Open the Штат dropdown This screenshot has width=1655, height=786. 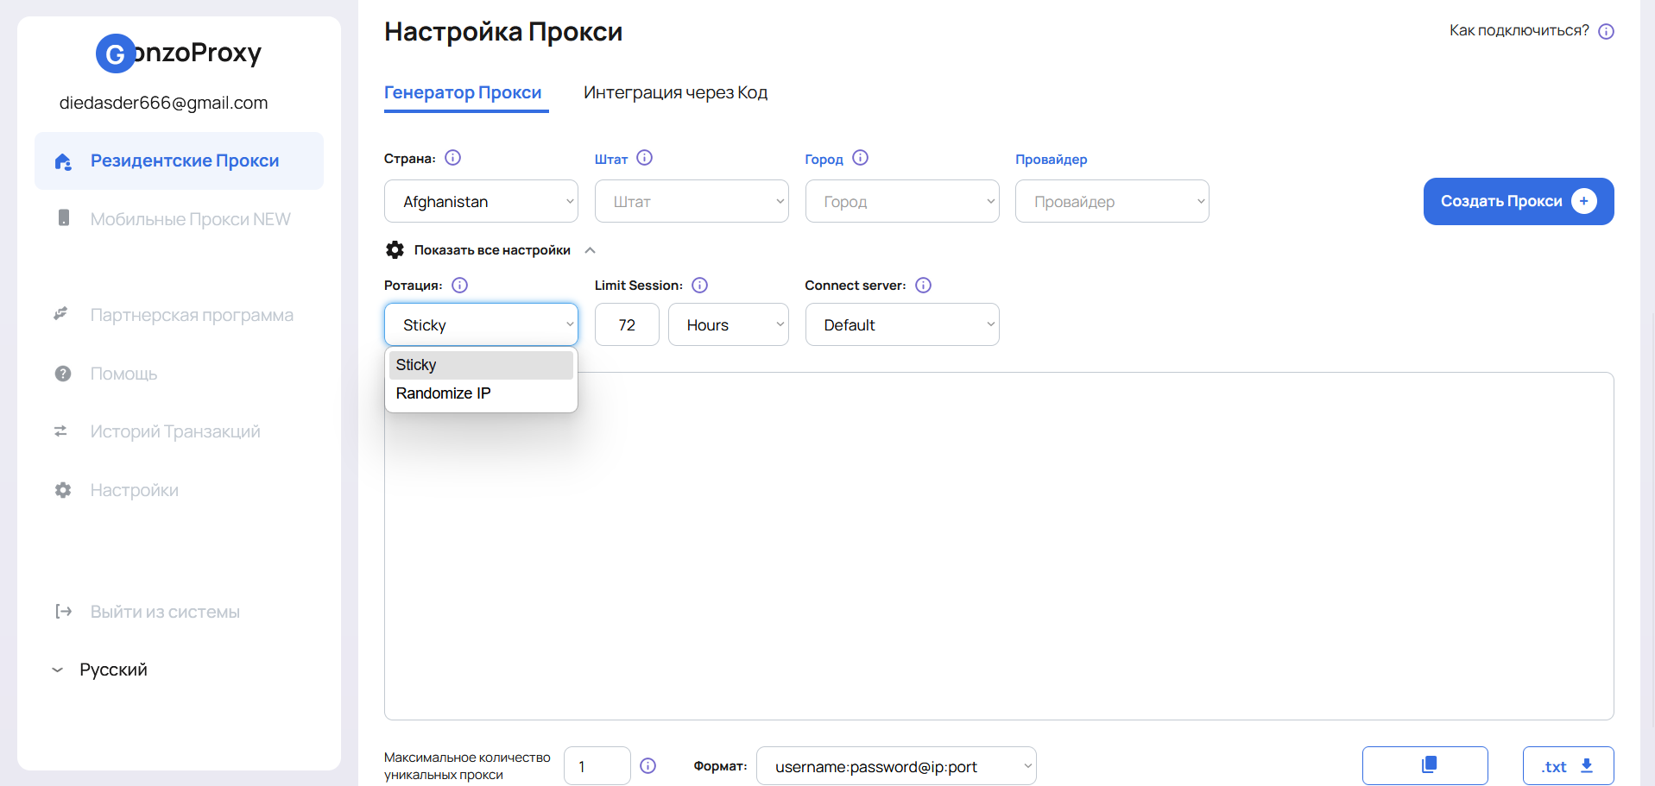click(692, 201)
